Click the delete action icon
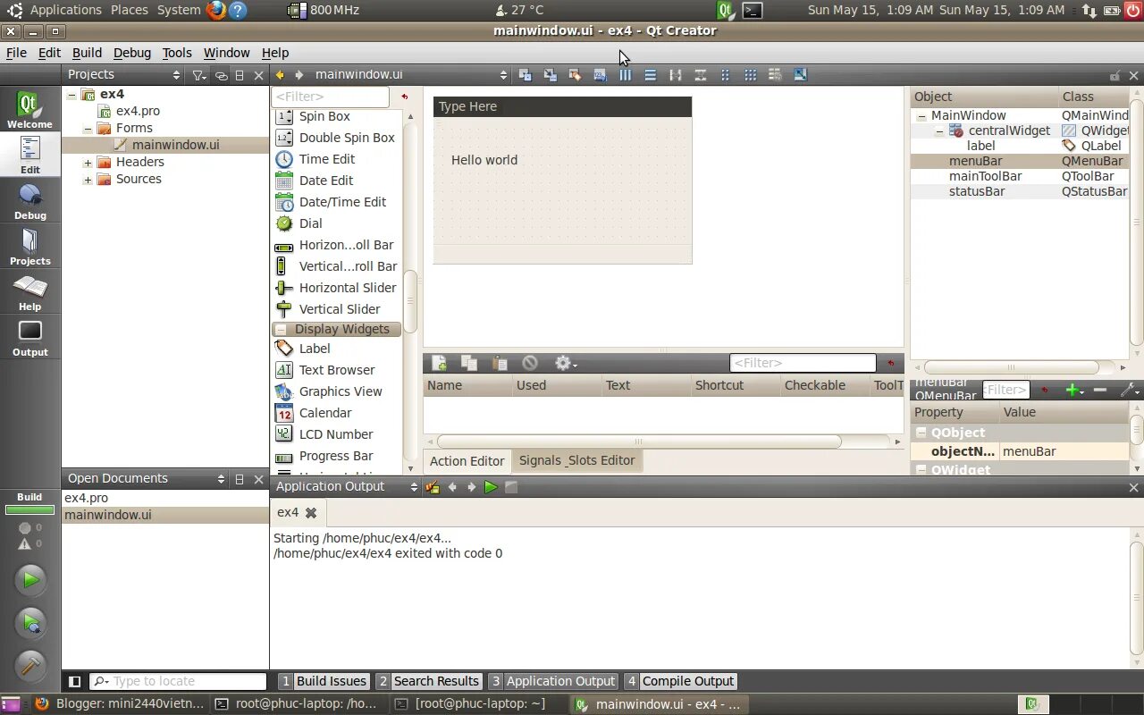 tap(530, 363)
